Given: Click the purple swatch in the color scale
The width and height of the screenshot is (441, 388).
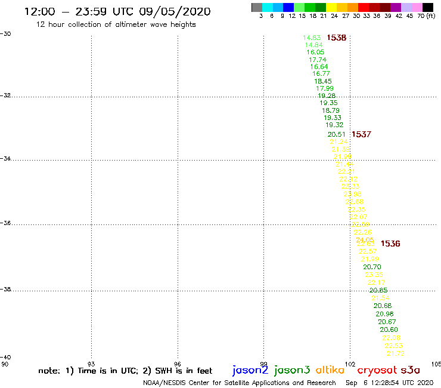Looking at the screenshot, I should (x=396, y=7).
